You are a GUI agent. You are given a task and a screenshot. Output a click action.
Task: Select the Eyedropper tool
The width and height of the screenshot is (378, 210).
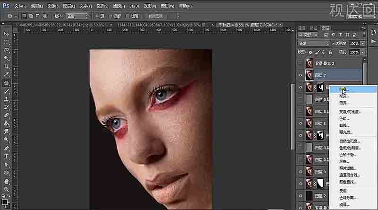6,74
